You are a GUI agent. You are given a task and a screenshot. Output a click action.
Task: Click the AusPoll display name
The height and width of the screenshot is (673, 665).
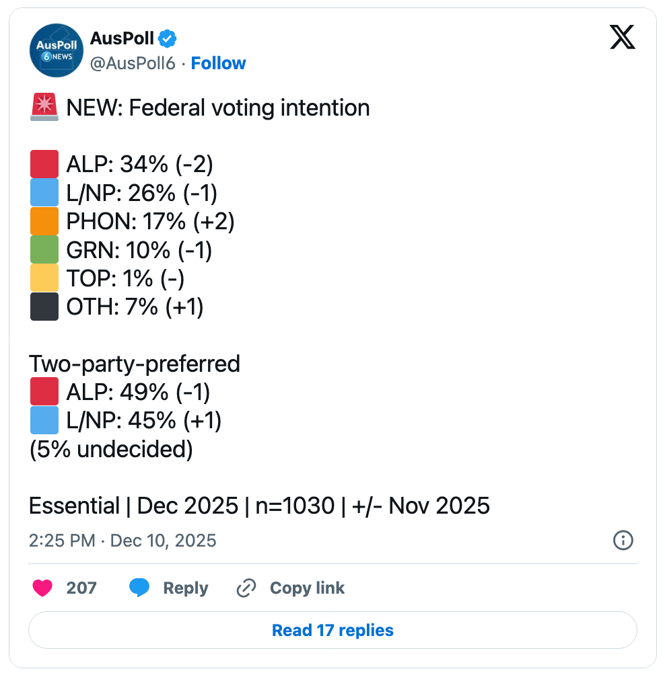(x=122, y=38)
